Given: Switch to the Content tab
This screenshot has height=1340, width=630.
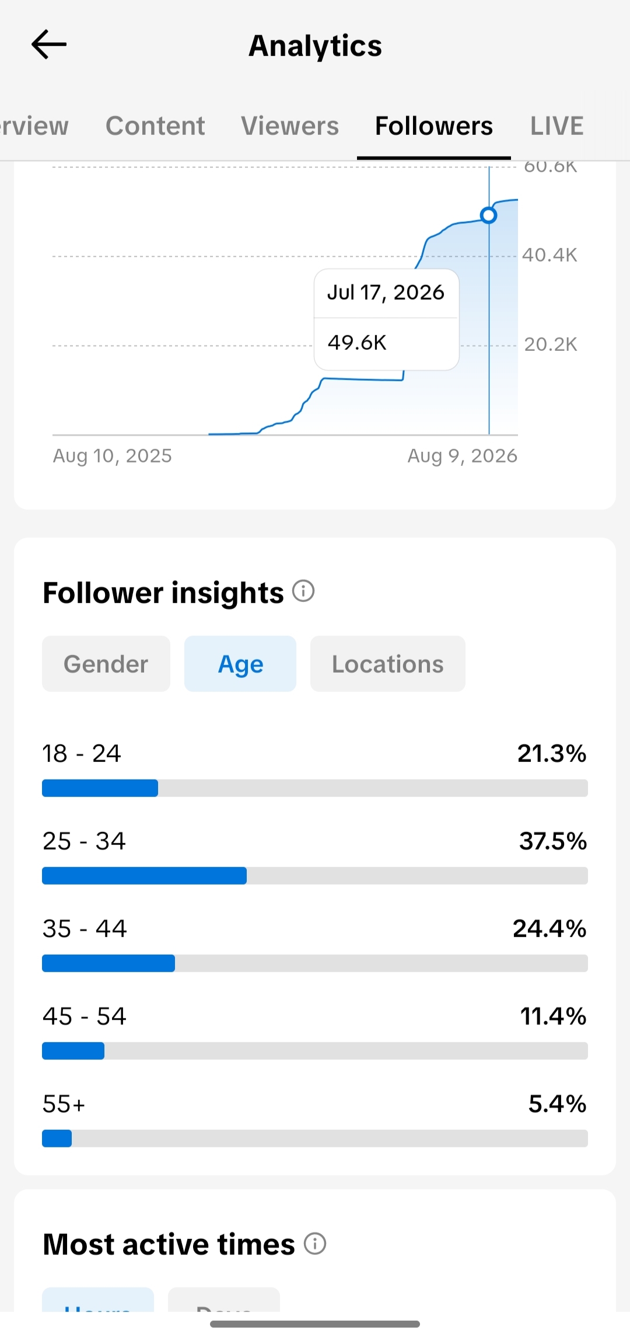Looking at the screenshot, I should pyautogui.click(x=155, y=126).
